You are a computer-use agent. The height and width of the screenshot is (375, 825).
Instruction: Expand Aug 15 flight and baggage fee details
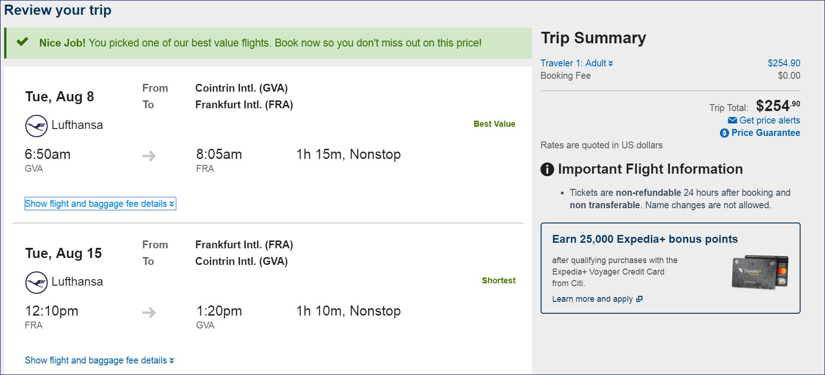[100, 360]
